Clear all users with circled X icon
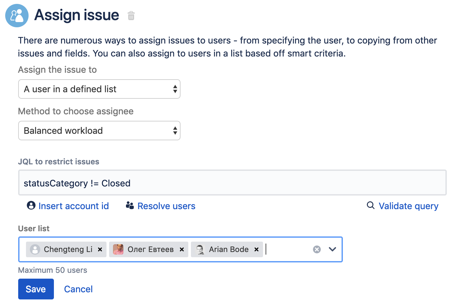Viewport: 450px width, 303px height. click(x=317, y=249)
